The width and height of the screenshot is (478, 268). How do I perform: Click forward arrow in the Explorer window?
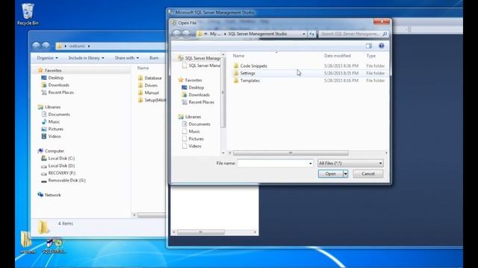(46, 46)
